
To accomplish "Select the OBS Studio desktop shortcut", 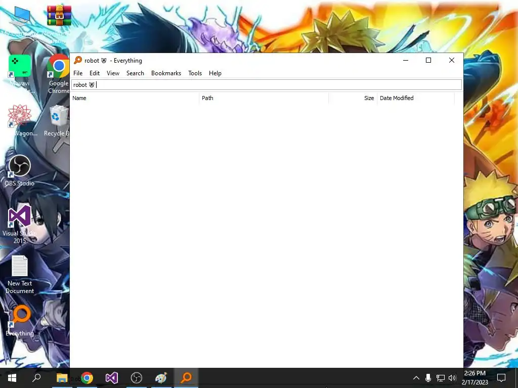I will click(x=20, y=171).
